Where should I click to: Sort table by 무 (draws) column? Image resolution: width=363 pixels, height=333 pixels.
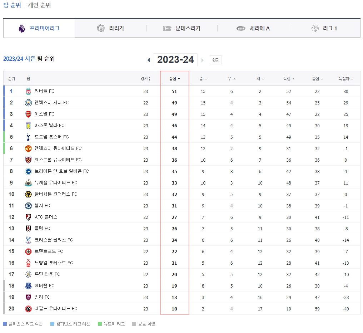coord(232,79)
